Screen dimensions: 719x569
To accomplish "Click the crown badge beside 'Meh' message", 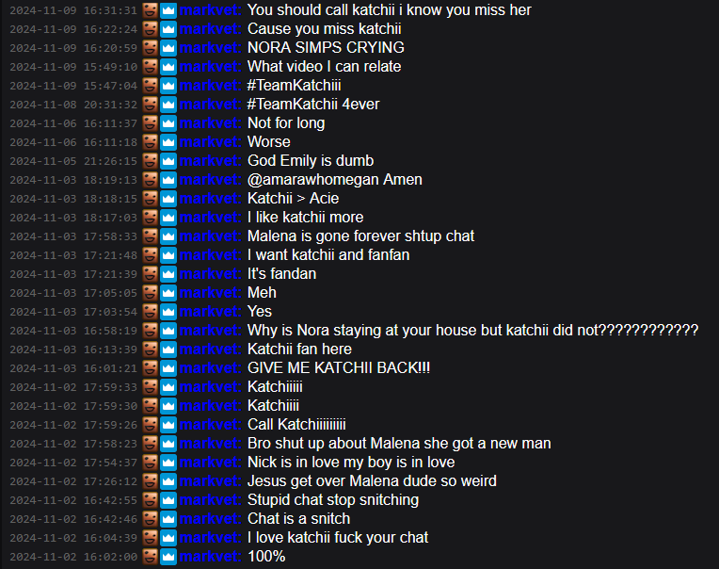I will 168,292.
